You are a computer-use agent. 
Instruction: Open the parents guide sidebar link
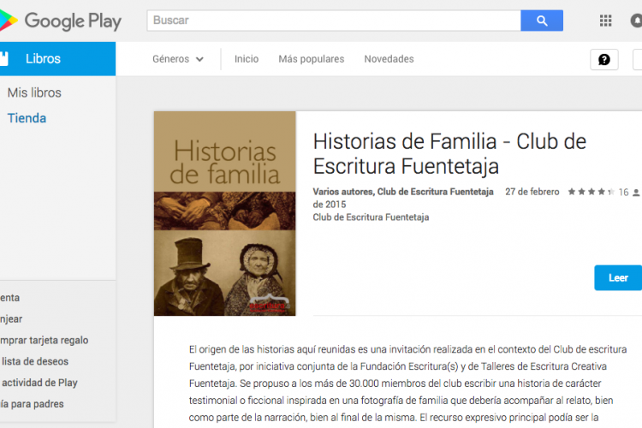point(32,403)
